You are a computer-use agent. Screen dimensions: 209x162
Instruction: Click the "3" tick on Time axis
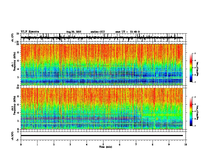click(70, 145)
